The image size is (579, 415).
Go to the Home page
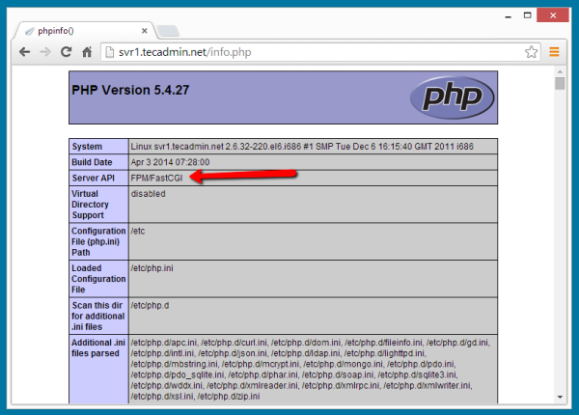point(87,51)
